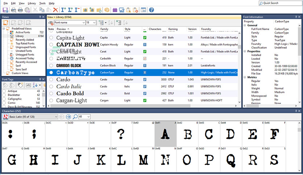Screen dimensions: 303x175
Task: Click the settings sliders monitor icon
Action: (x=122, y=10)
